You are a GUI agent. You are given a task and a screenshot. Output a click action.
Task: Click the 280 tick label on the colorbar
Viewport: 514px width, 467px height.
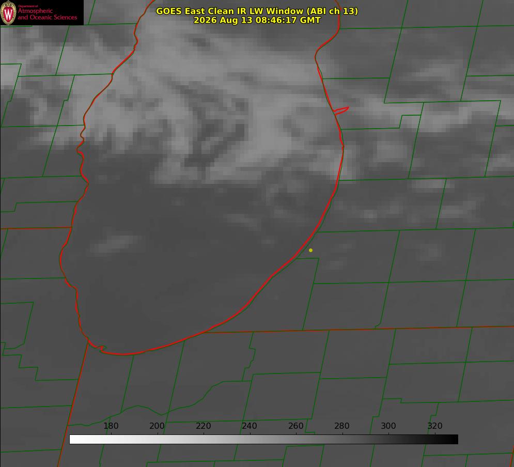342,426
